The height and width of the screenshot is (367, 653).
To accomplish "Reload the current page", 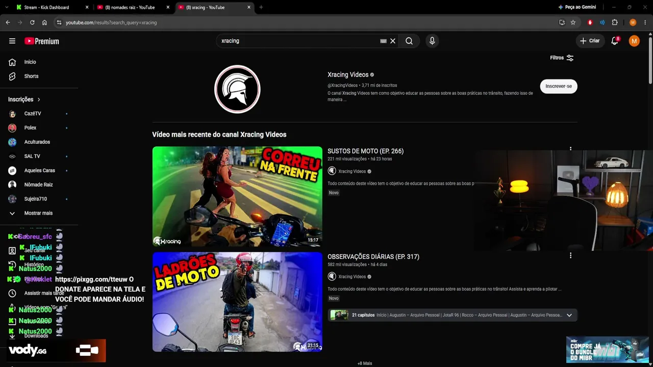I will click(32, 22).
